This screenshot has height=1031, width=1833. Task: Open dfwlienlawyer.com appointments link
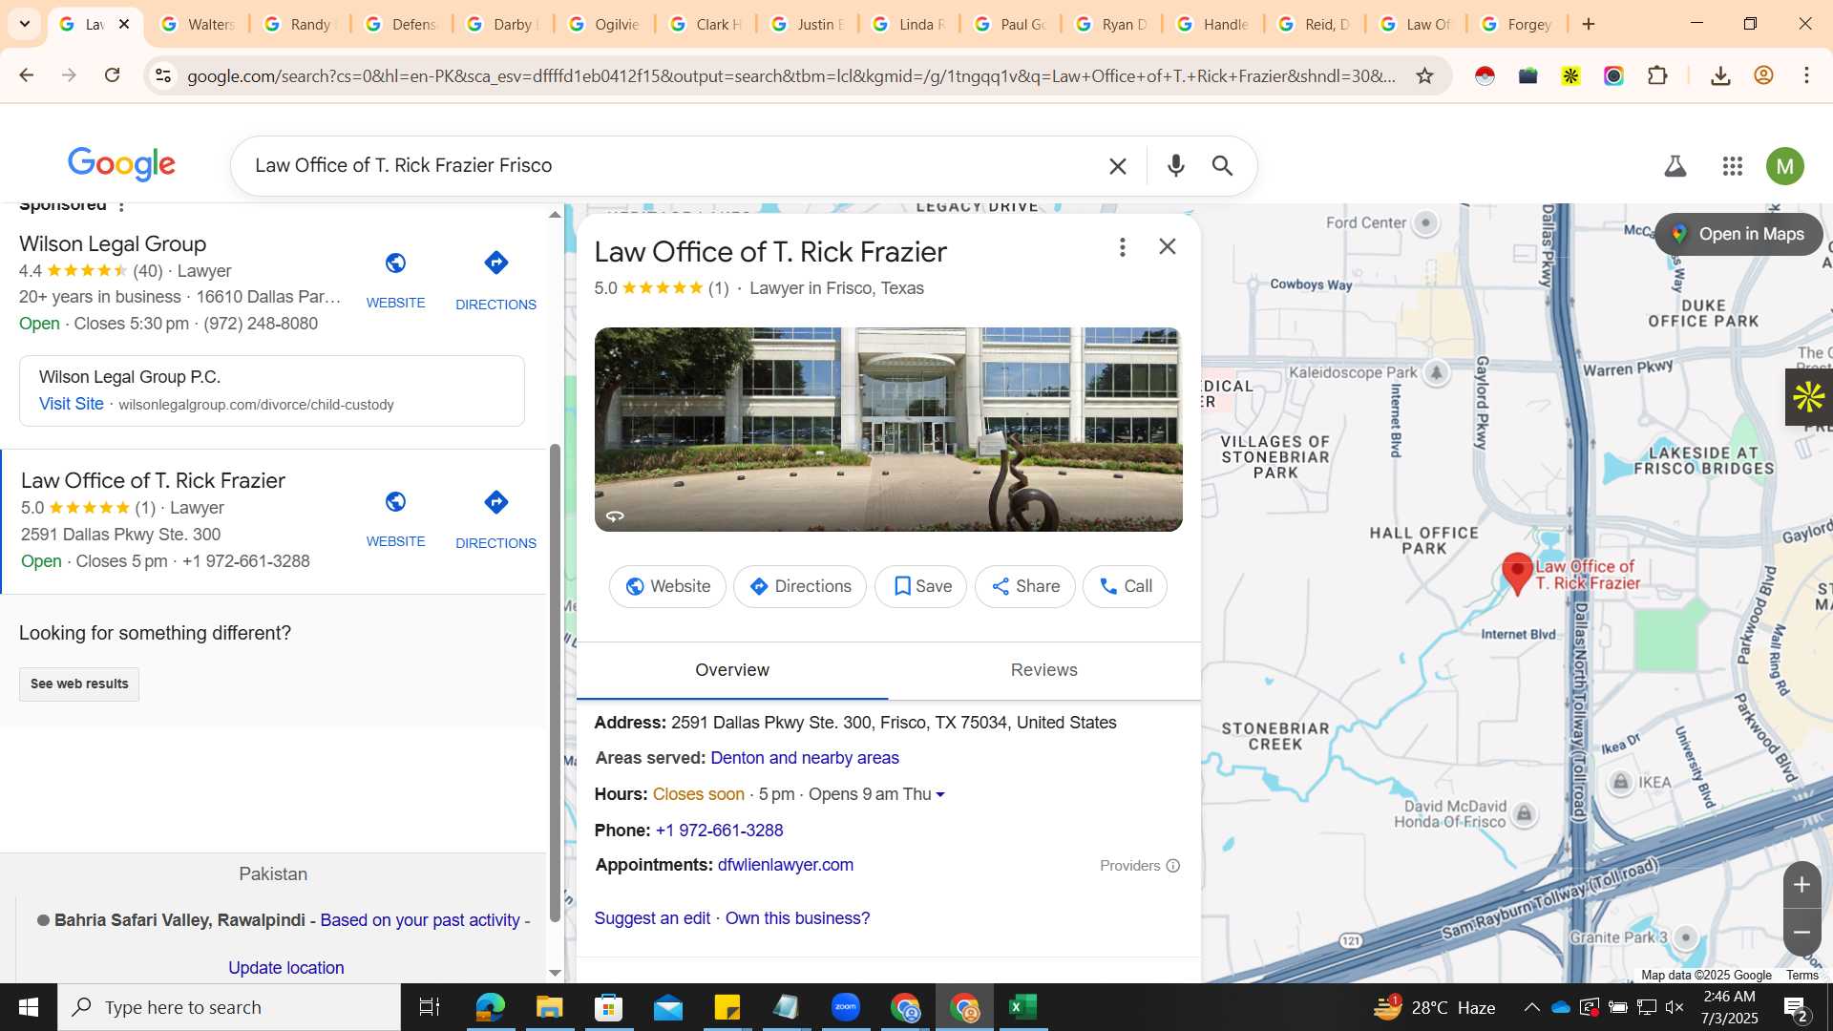click(x=785, y=865)
